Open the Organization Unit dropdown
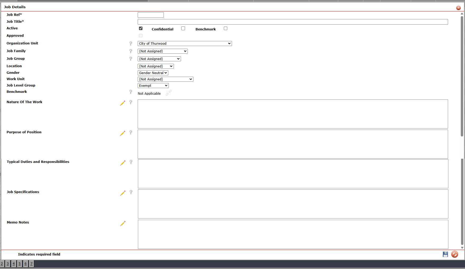Viewport: 465px width, 269px height. click(184, 43)
